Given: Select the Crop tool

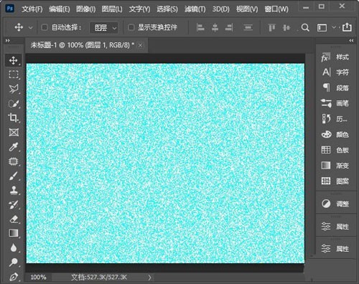Looking at the screenshot, I should (x=14, y=118).
